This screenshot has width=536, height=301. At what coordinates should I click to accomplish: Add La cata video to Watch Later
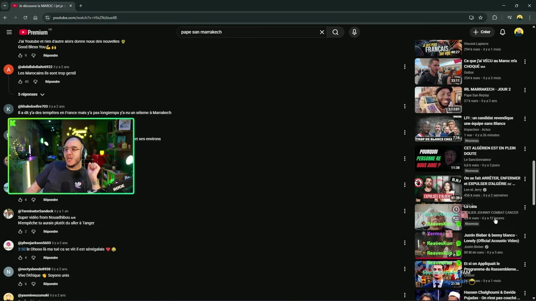tap(456, 209)
